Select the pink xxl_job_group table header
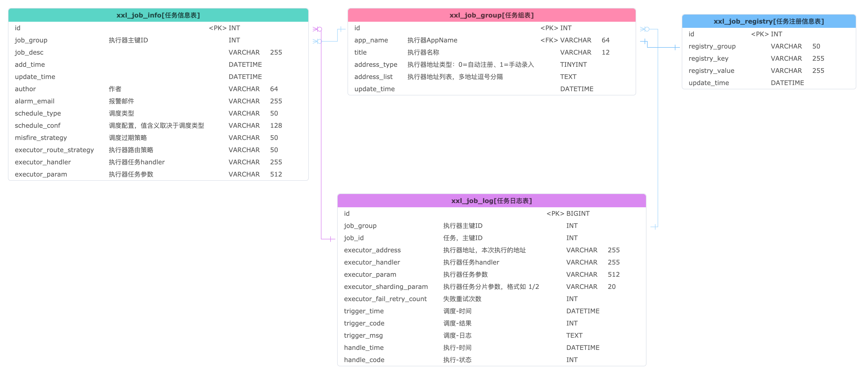Screen dimensions: 864x374 click(x=491, y=15)
